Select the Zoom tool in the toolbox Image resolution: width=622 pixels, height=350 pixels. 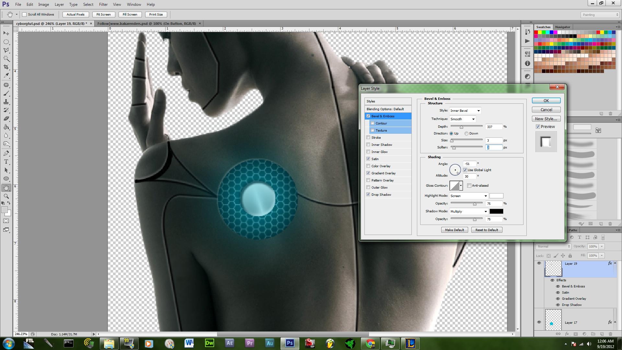click(6, 196)
